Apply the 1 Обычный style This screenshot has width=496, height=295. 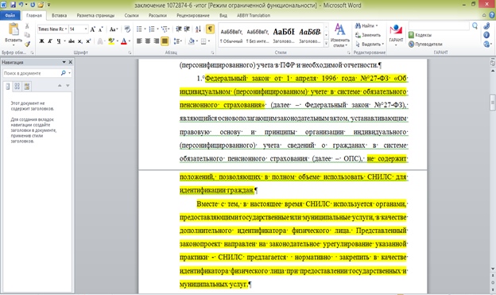pos(231,35)
